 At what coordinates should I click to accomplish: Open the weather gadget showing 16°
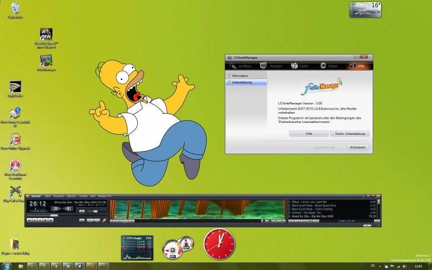point(365,9)
